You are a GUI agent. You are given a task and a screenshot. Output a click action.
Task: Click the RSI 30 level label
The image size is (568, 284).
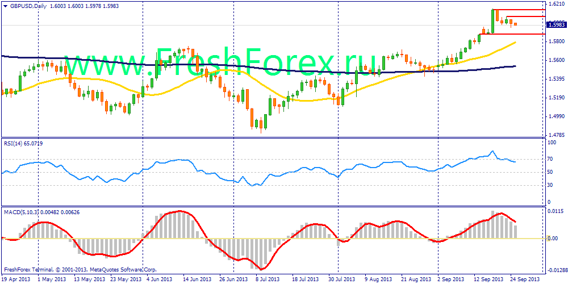coord(551,186)
